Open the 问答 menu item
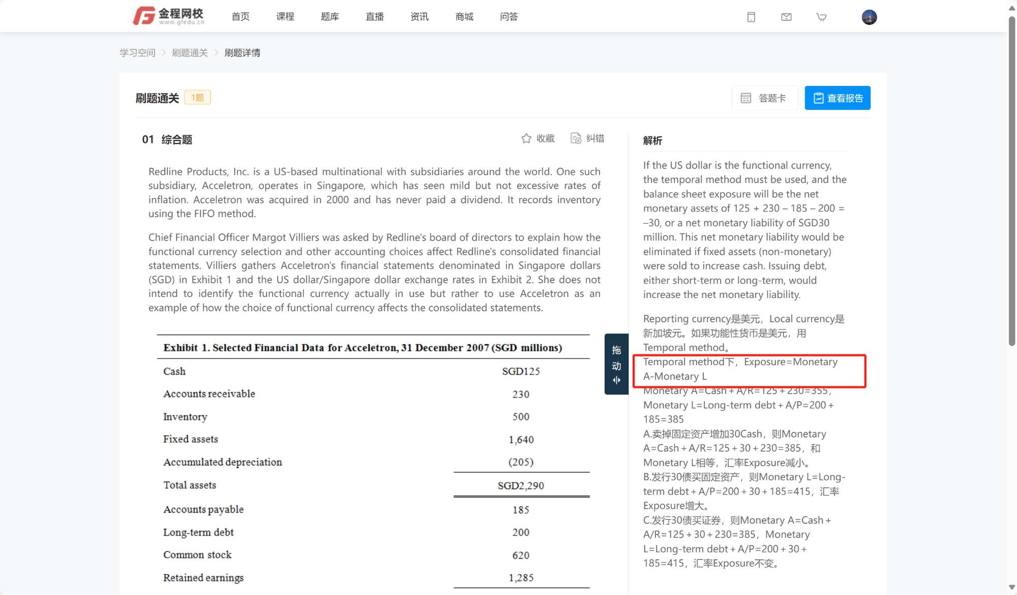The width and height of the screenshot is (1017, 595). 509,17
